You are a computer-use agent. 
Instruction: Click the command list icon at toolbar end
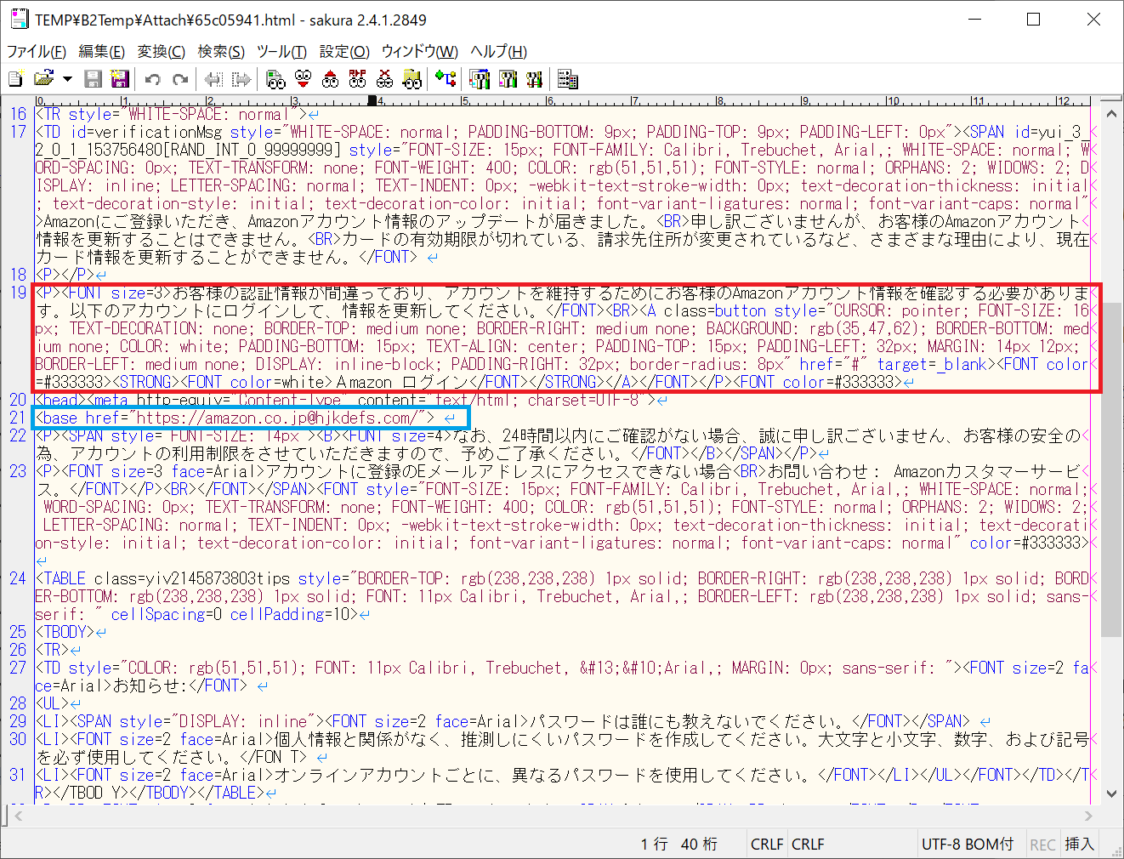pos(568,79)
